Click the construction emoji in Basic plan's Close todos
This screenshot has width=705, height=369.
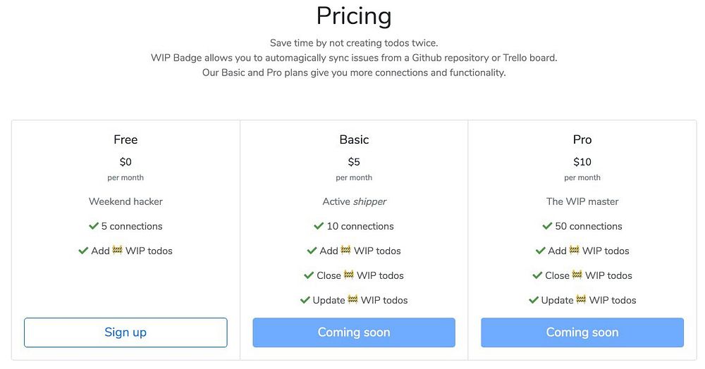click(x=349, y=275)
